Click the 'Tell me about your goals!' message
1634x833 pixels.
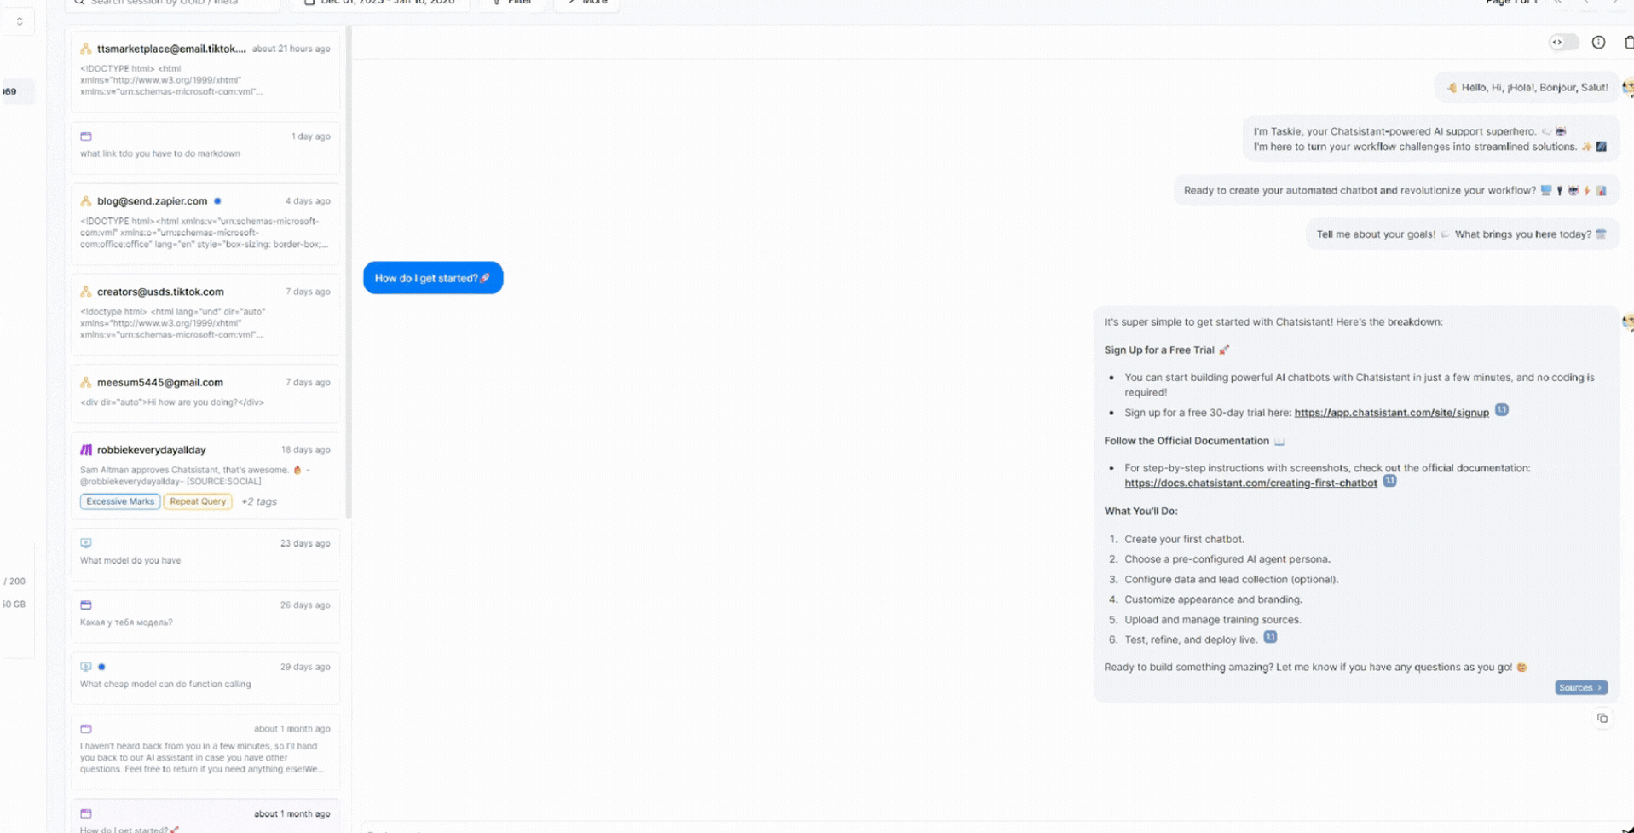(x=1462, y=234)
